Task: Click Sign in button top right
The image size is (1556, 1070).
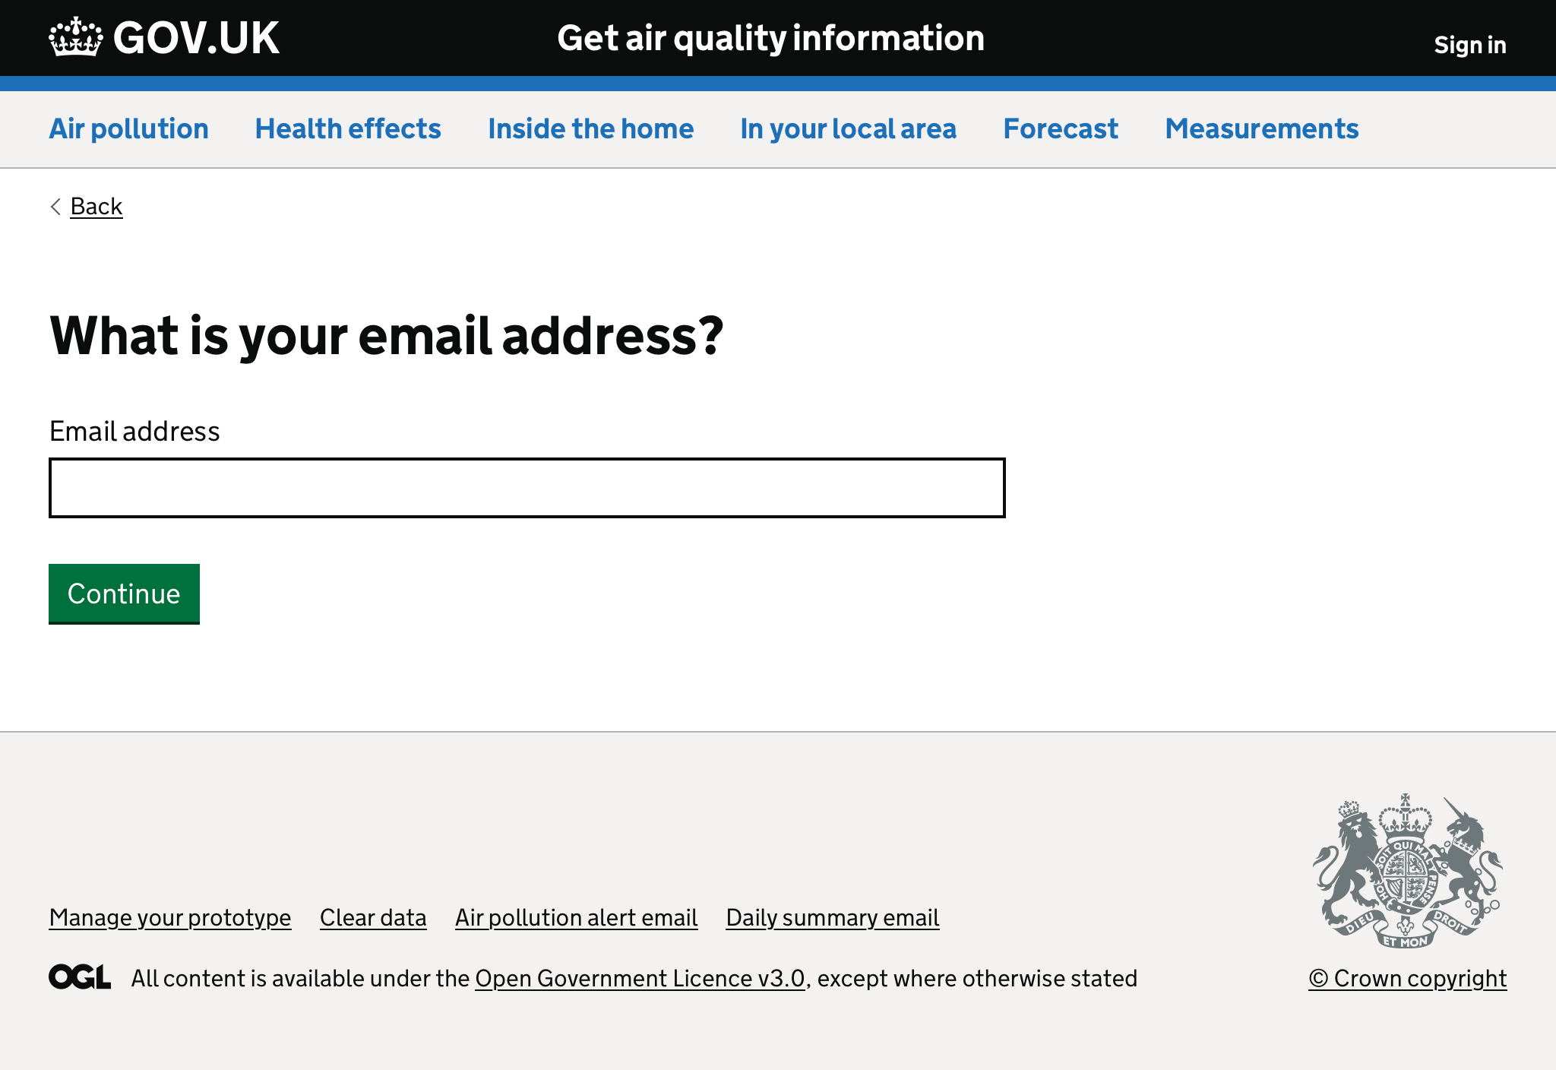Action: tap(1469, 45)
